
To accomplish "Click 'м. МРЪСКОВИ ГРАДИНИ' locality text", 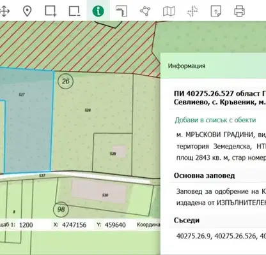I will coord(215,135).
